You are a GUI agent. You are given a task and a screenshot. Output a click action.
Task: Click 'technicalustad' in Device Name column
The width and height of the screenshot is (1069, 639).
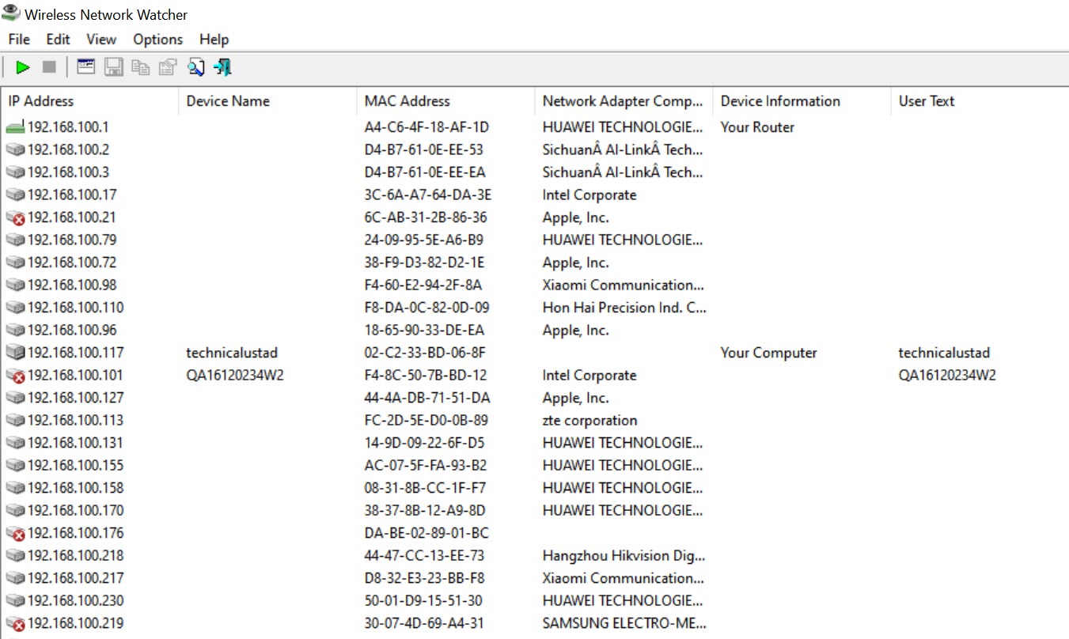232,353
